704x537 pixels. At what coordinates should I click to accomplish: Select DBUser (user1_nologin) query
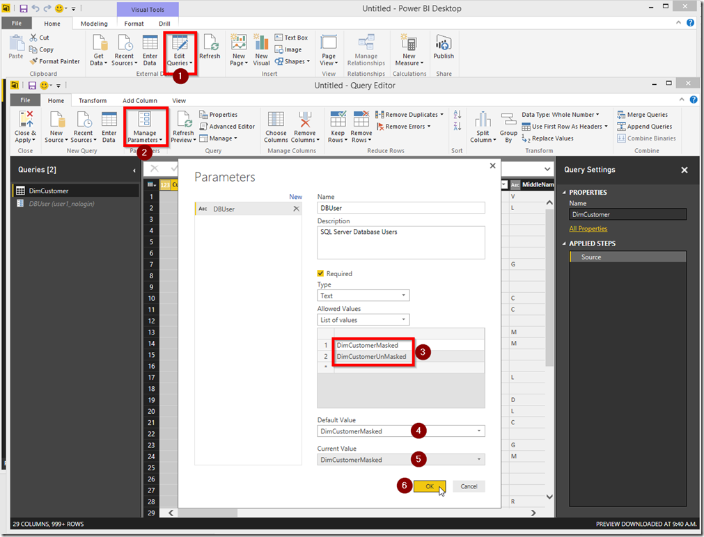(75, 204)
